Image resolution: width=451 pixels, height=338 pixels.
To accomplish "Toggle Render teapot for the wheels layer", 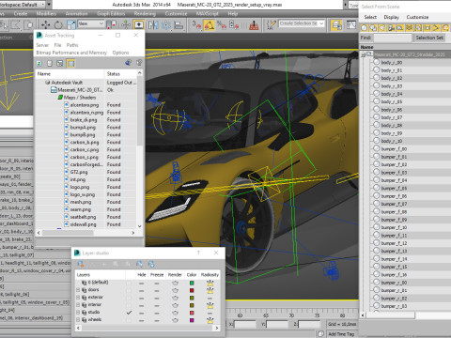I will point(175,320).
